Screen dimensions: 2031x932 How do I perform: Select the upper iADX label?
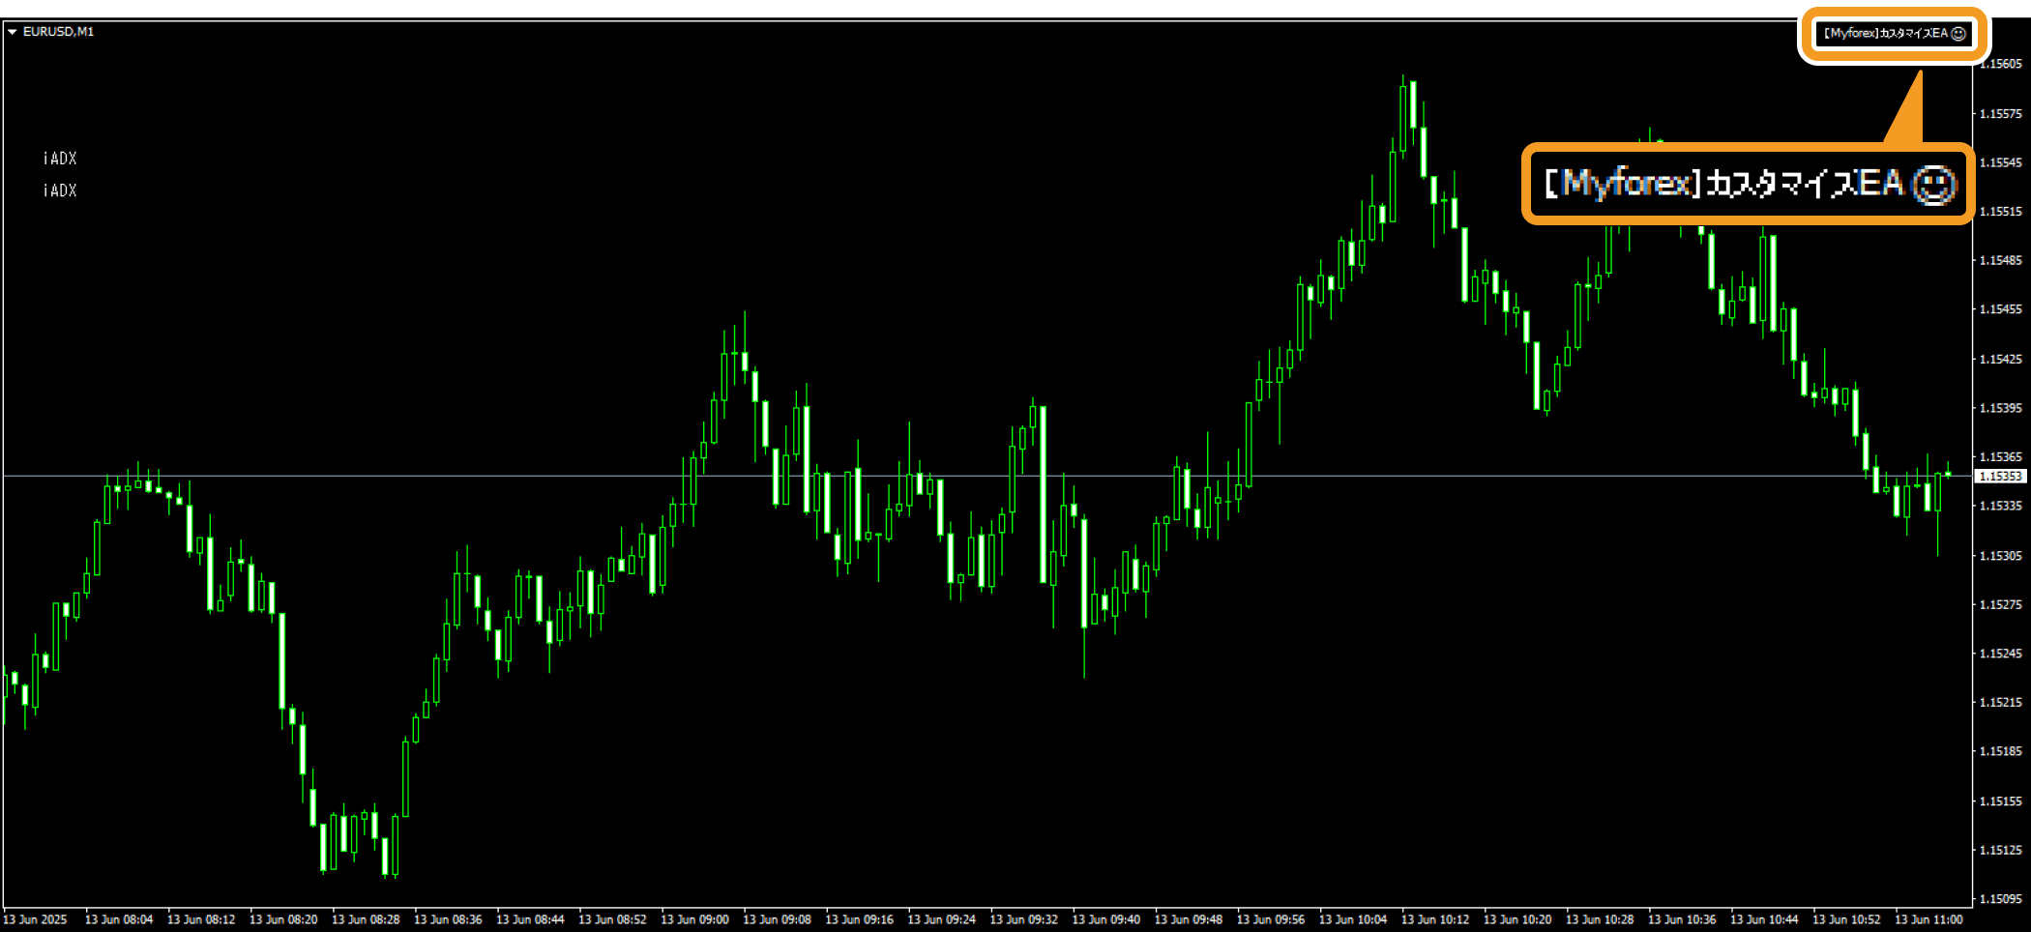tap(60, 159)
